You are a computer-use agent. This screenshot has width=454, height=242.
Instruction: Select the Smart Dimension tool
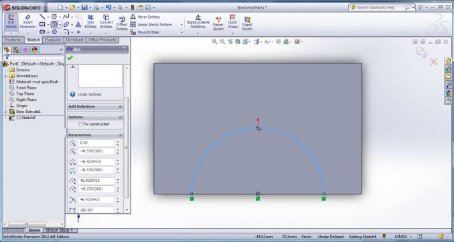[x=28, y=21]
